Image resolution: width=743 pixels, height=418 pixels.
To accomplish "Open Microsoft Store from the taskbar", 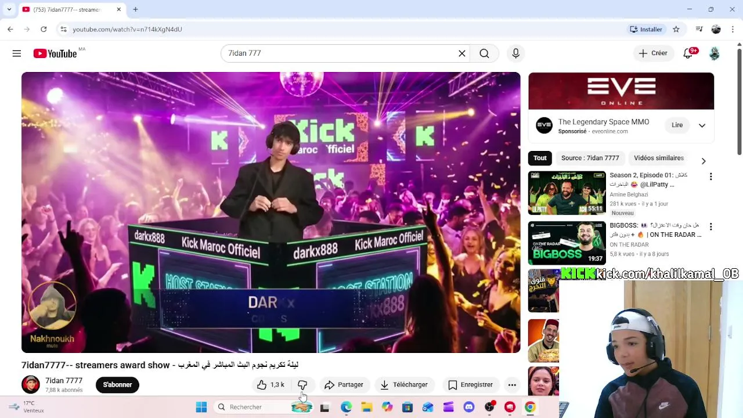I will (407, 407).
